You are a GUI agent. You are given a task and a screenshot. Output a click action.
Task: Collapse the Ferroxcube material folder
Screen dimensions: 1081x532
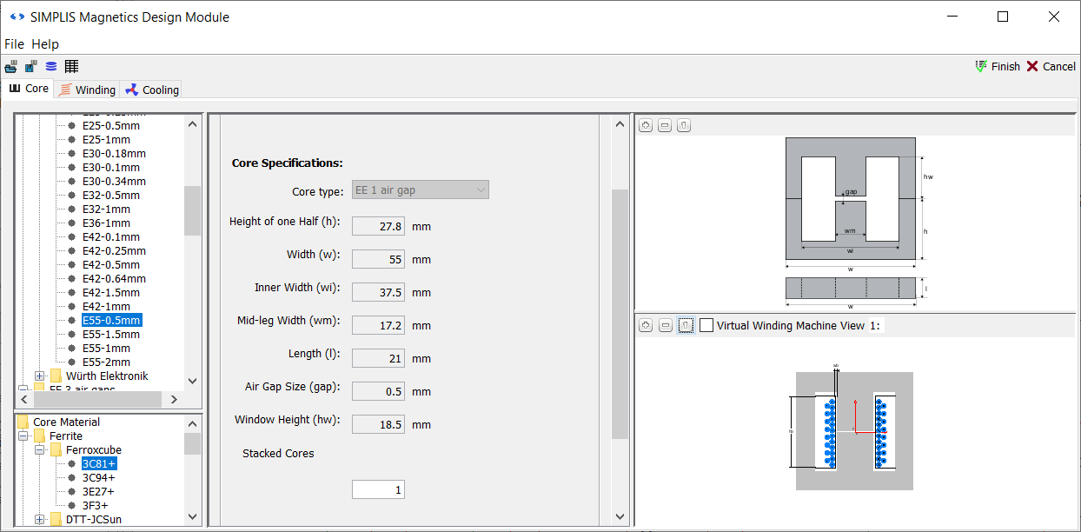click(40, 450)
